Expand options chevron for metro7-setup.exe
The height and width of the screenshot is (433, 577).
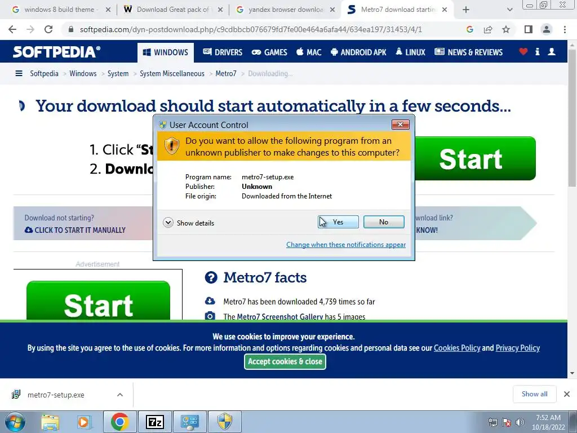[x=120, y=395]
